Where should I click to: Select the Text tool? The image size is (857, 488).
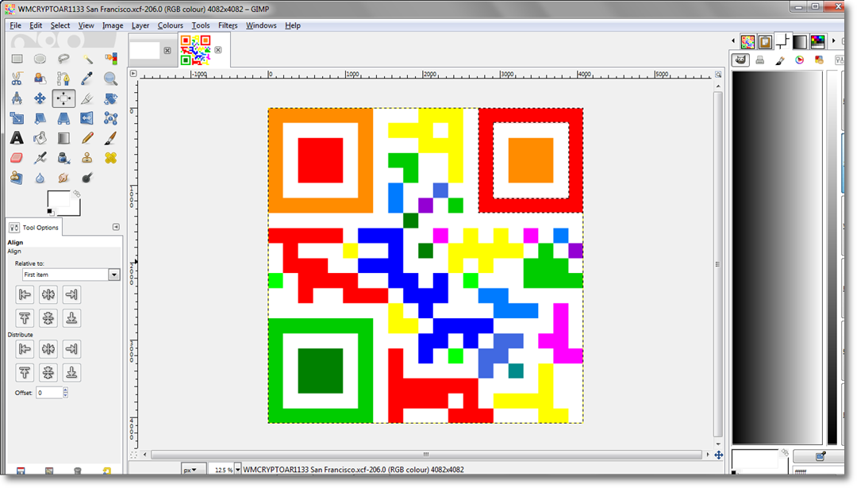tap(17, 138)
